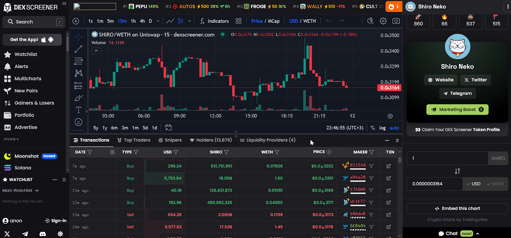511x238 pixels.
Task: Open the X social icon in the sidebar footer
Action: point(7,234)
